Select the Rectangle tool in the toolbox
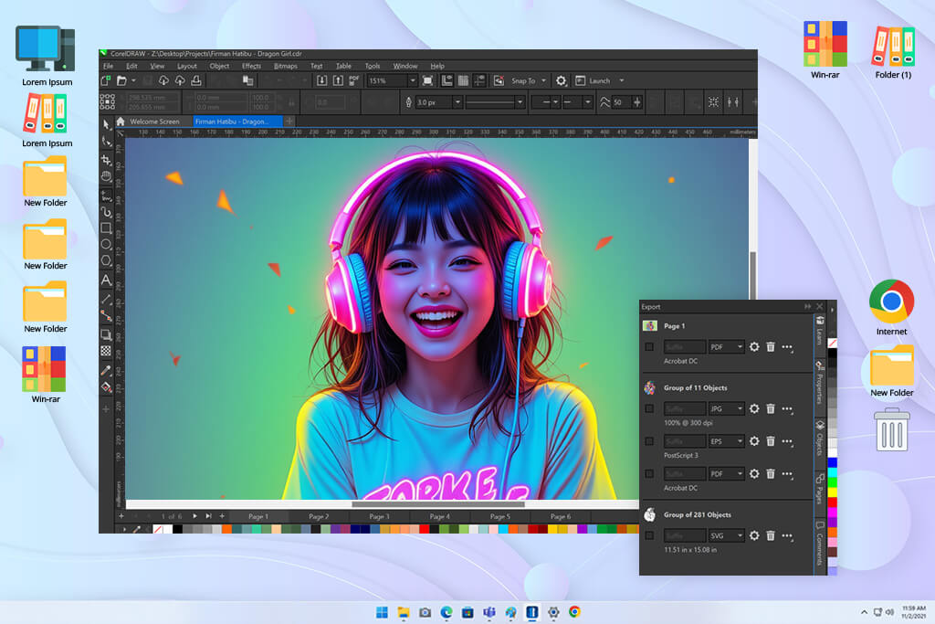Image resolution: width=935 pixels, height=624 pixels. pyautogui.click(x=107, y=227)
